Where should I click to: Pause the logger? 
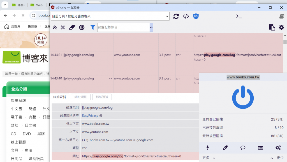click(x=82, y=27)
